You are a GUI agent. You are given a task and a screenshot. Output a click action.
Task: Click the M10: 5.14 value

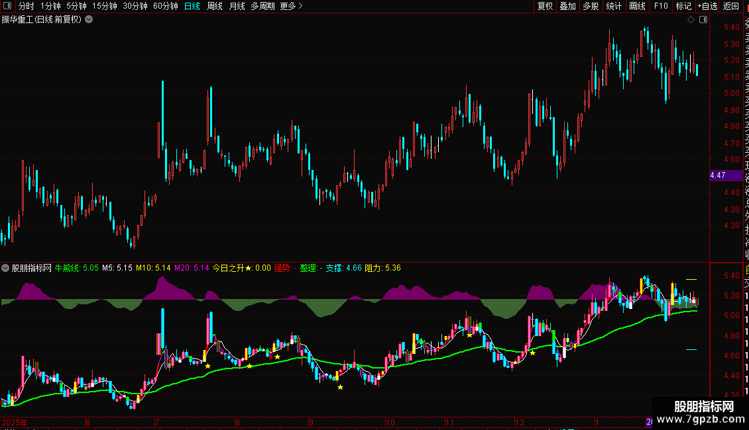click(153, 268)
